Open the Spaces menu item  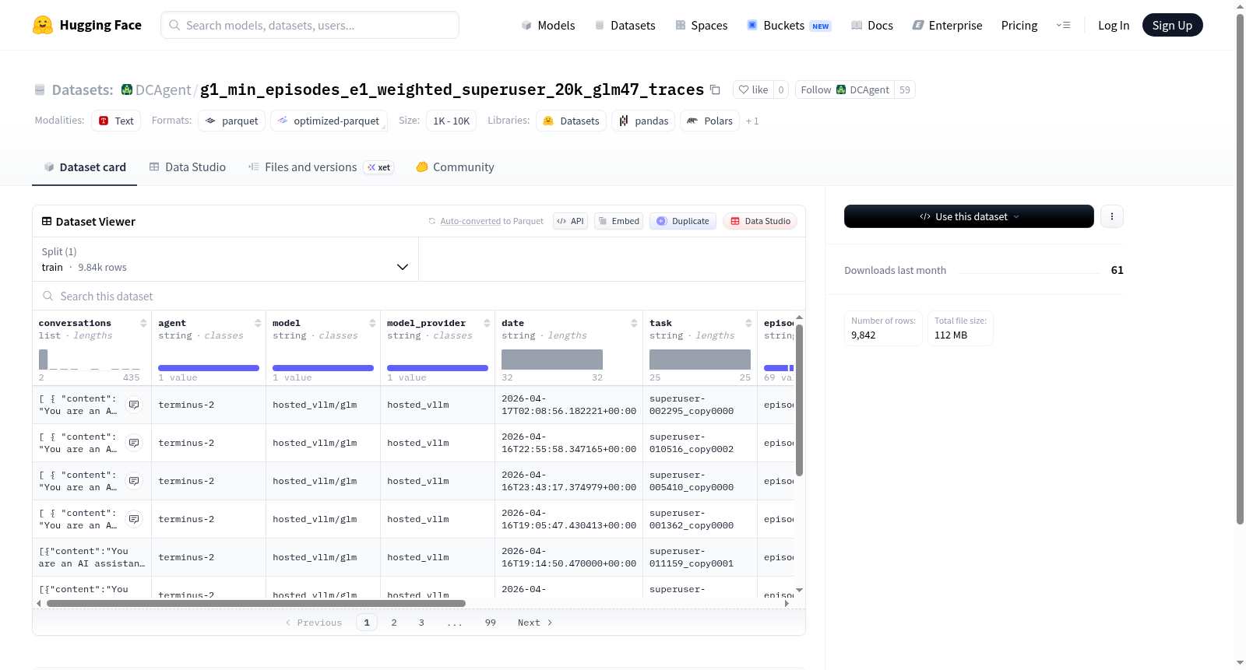click(x=701, y=25)
